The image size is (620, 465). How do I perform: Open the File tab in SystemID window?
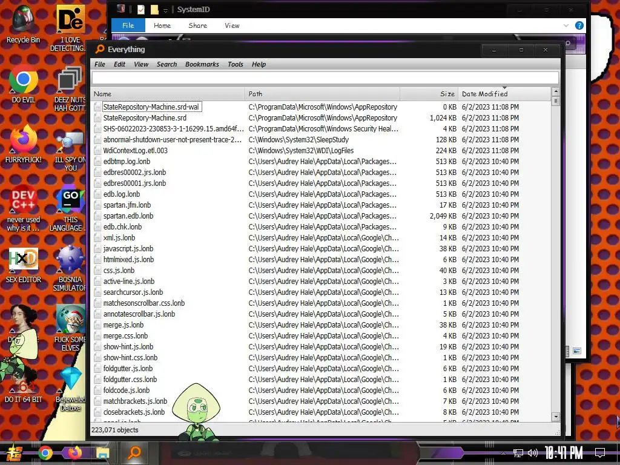[x=128, y=25]
